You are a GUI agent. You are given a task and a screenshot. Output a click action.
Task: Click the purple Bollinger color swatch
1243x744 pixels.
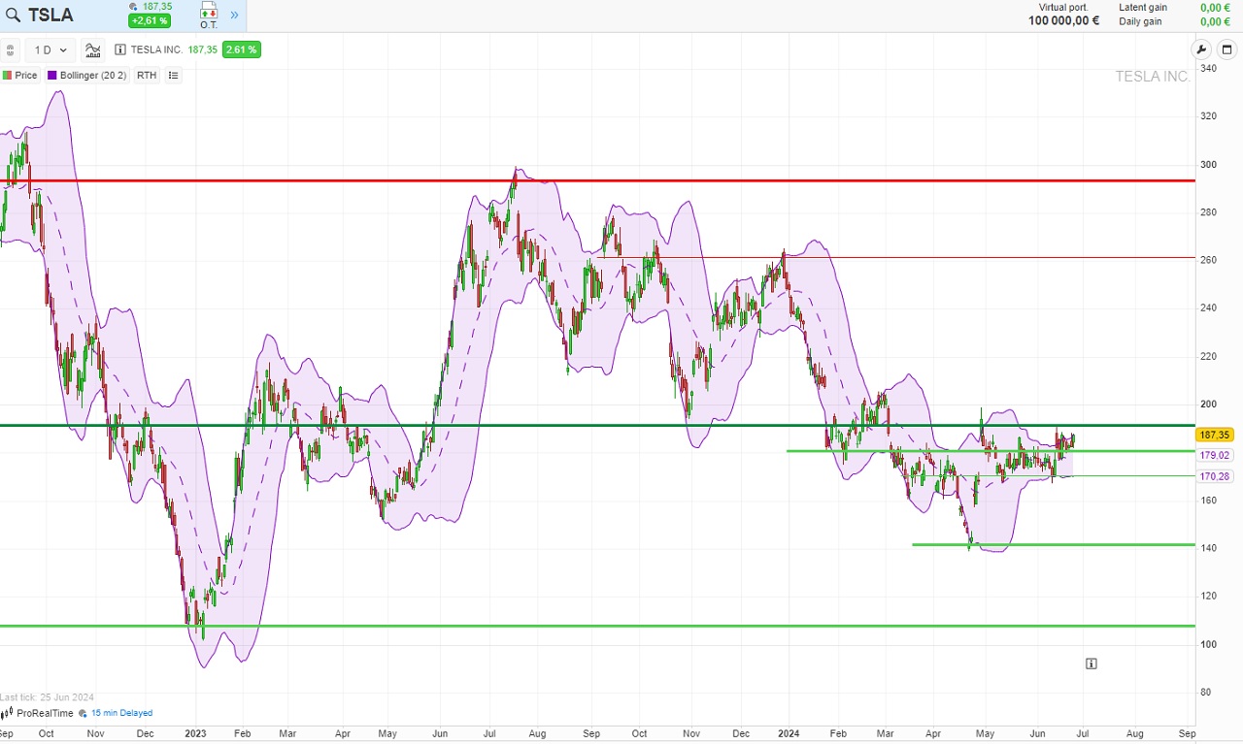(52, 75)
